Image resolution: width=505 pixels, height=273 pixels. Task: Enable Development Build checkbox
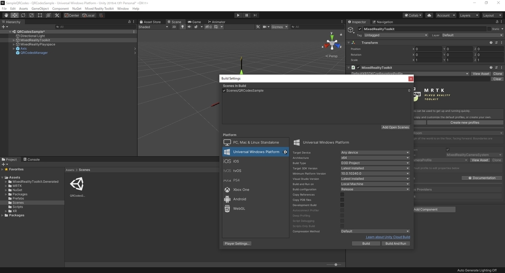342,205
